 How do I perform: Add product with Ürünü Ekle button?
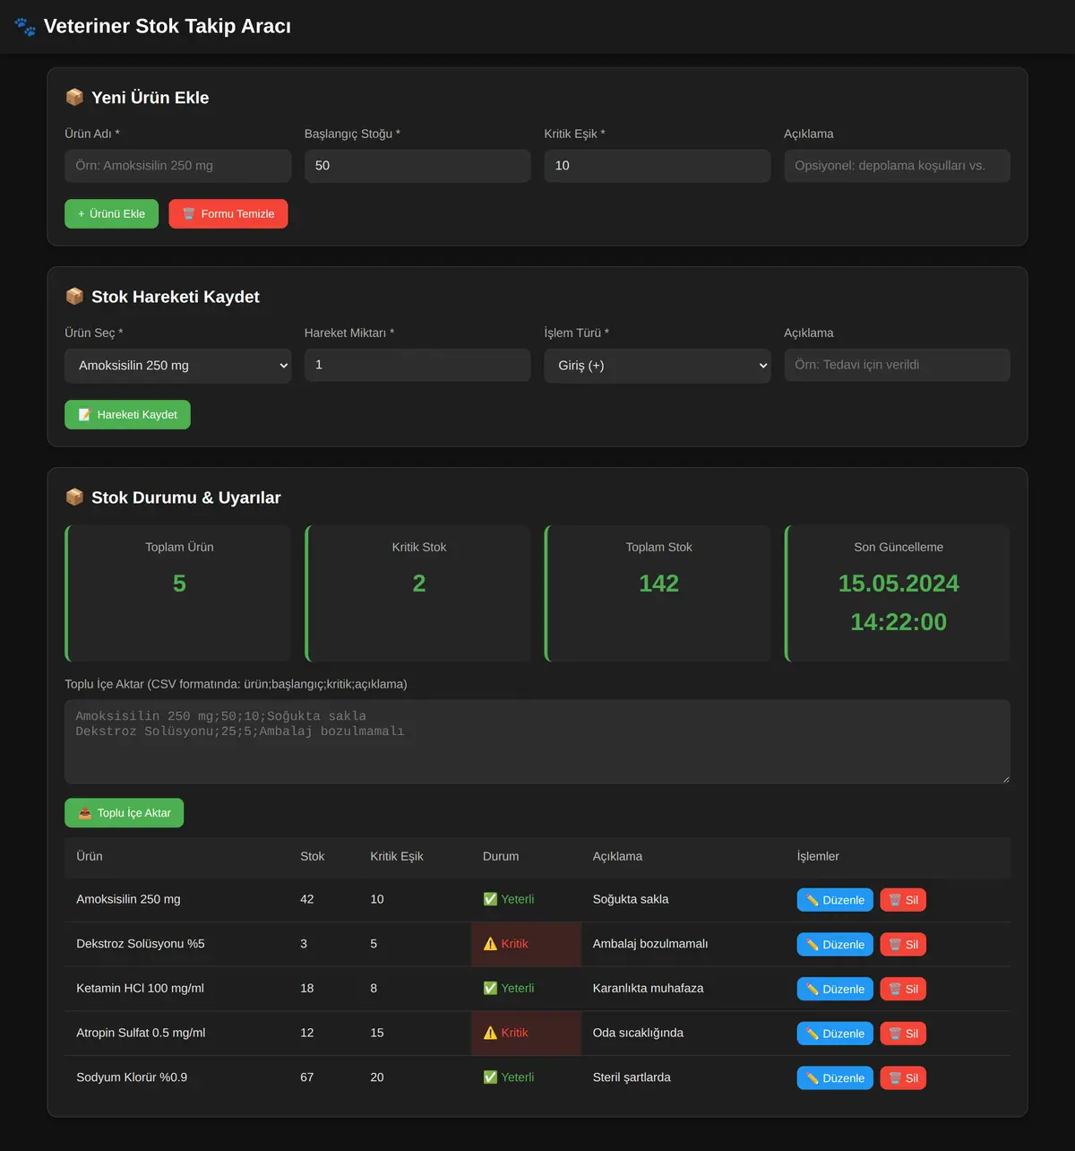point(111,214)
